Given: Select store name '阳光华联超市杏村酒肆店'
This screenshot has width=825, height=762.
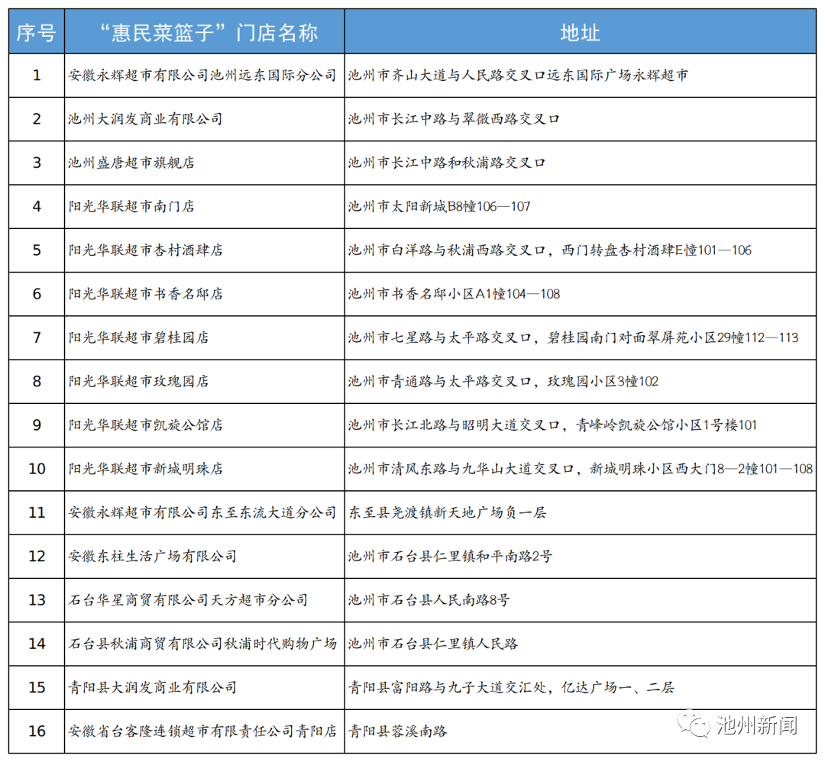Looking at the screenshot, I should (x=145, y=250).
